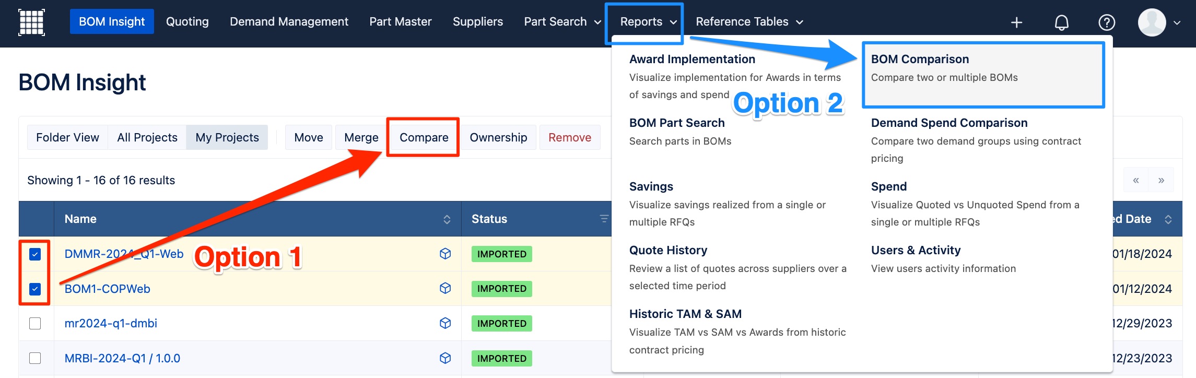The height and width of the screenshot is (378, 1196).
Task: Open the user account dropdown chevron
Action: (1177, 22)
